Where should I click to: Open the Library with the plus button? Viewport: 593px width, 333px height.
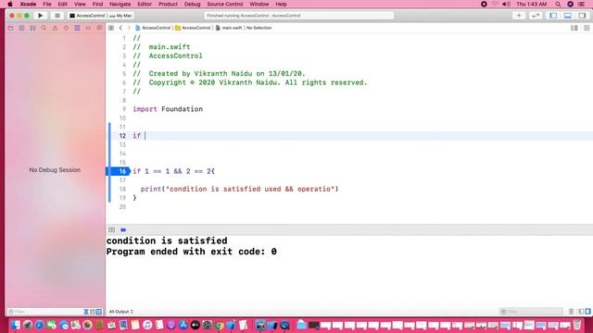(x=519, y=16)
